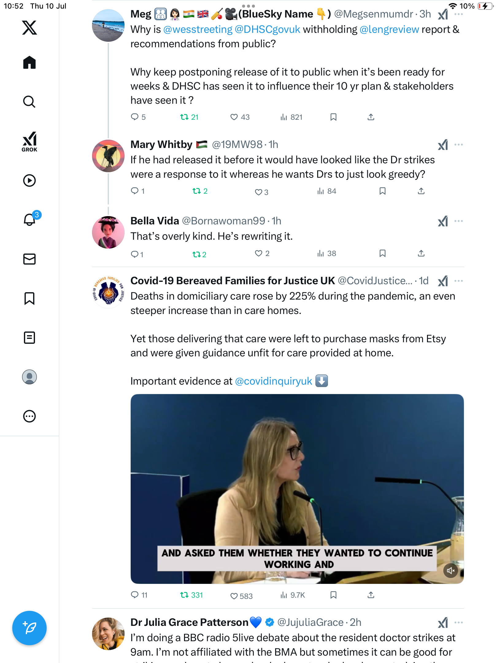The width and height of the screenshot is (497, 663).
Task: Open Grok from the sidebar
Action: tap(29, 142)
